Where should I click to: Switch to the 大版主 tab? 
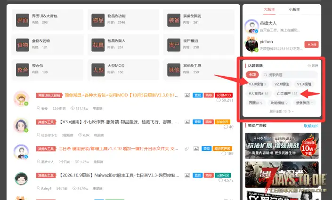click(269, 10)
